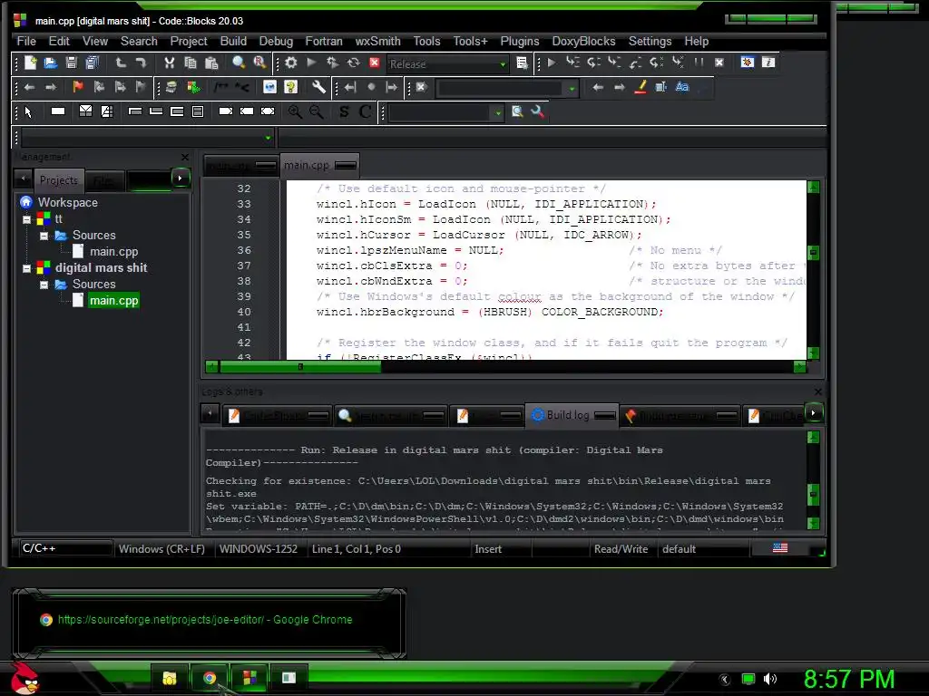Open the Build menu
This screenshot has width=929, height=696.
233,42
